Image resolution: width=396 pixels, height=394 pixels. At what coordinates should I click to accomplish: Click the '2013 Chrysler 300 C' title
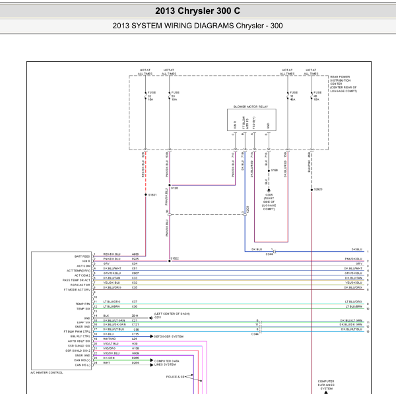tap(197, 11)
